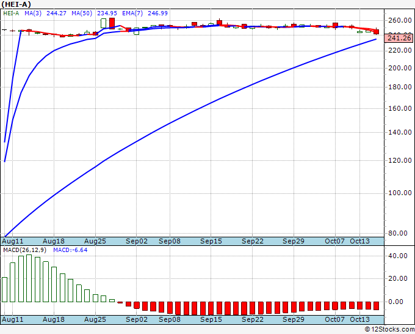The height and width of the screenshot is (334, 415).
Task: Click the (HEI-A) chart title
Action: click(x=16, y=4)
